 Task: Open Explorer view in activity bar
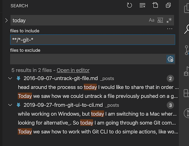pos(187,8)
